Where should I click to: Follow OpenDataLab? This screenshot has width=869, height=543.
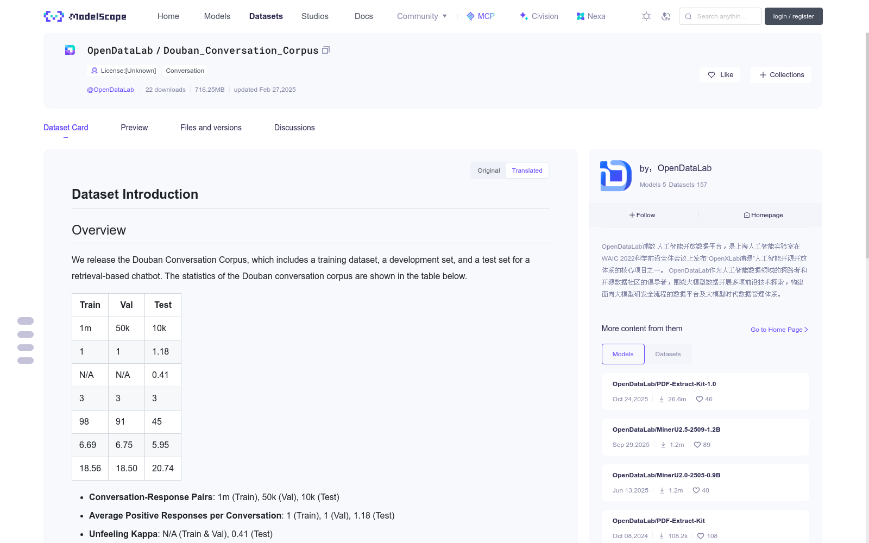click(643, 215)
